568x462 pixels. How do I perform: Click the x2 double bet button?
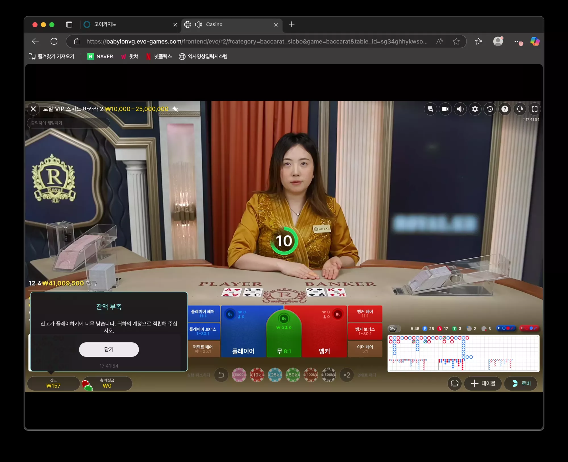[x=347, y=375]
